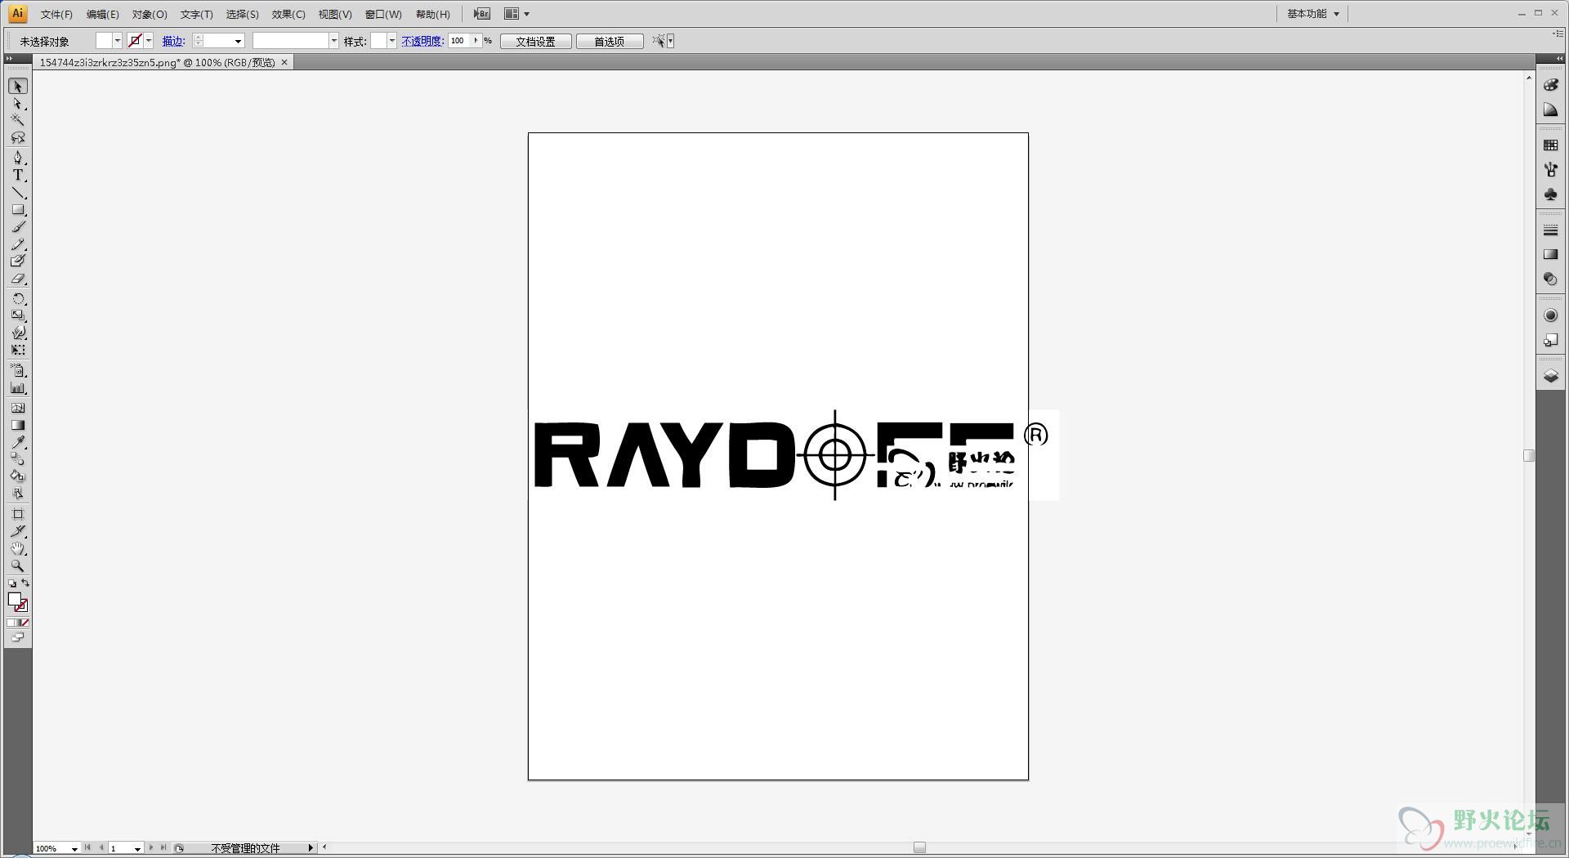The width and height of the screenshot is (1569, 858).
Task: Open the Layers panel
Action: tap(1550, 376)
